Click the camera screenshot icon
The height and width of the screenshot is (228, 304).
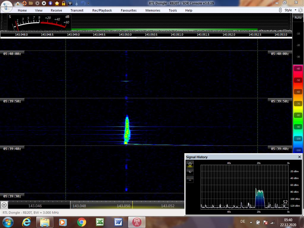[x=70, y=3]
